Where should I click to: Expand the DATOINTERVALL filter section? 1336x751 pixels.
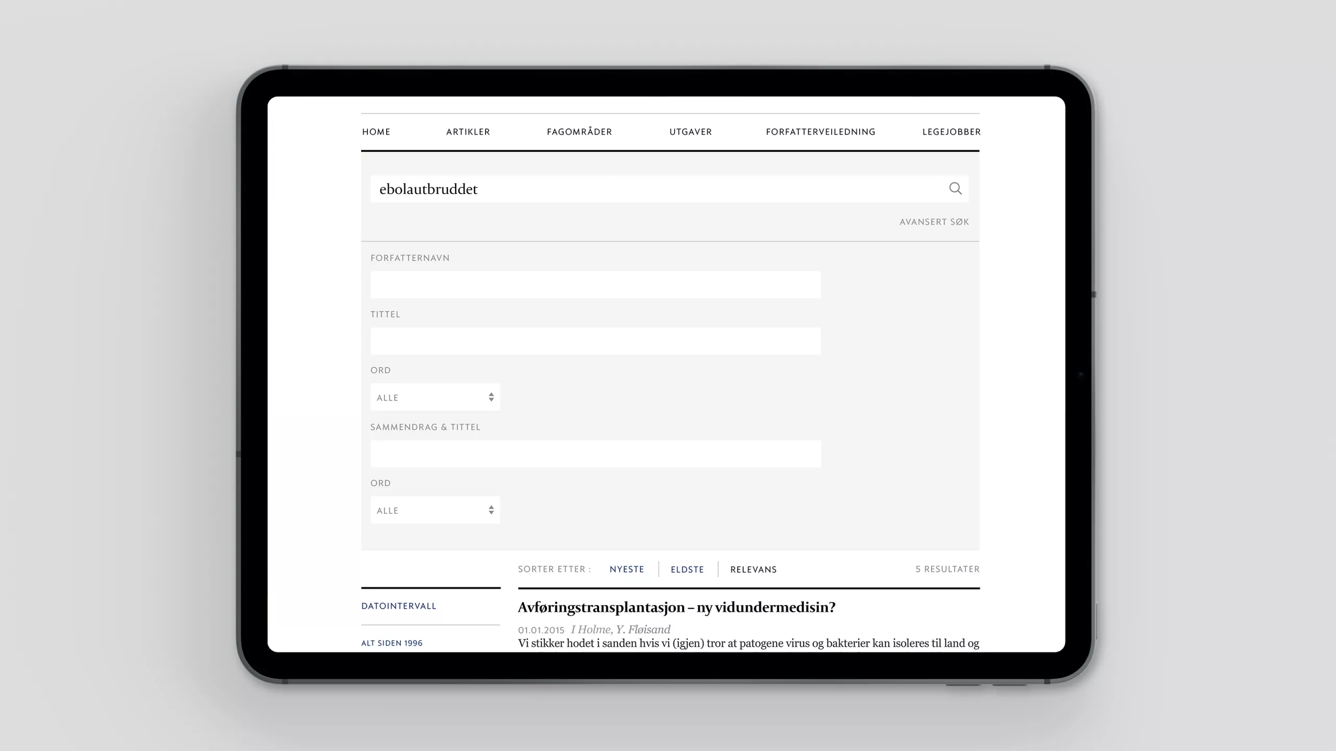click(x=399, y=606)
